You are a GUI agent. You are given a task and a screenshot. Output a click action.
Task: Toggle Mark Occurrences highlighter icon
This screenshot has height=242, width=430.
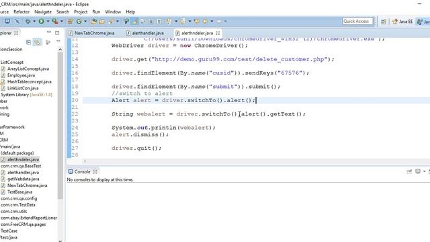134,21
